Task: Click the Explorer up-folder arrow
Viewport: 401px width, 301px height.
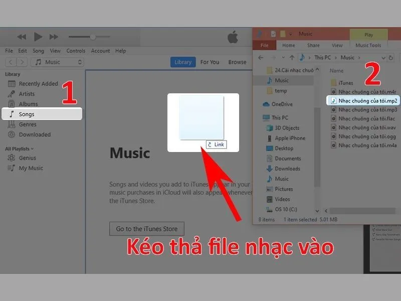Action: [292, 58]
